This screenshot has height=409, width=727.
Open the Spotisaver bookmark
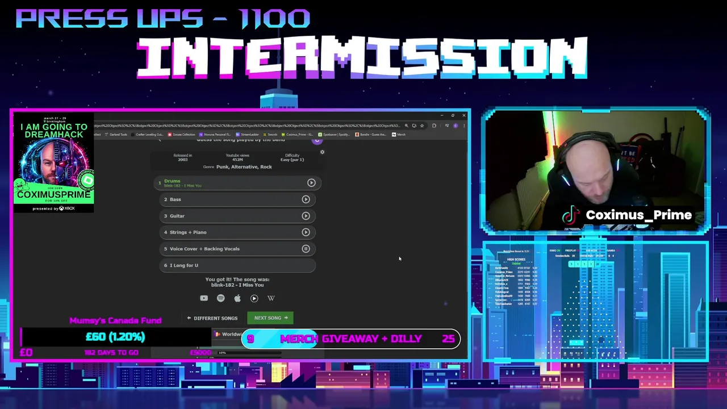click(334, 135)
